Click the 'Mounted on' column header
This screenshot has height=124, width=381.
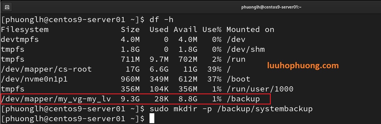(250, 30)
